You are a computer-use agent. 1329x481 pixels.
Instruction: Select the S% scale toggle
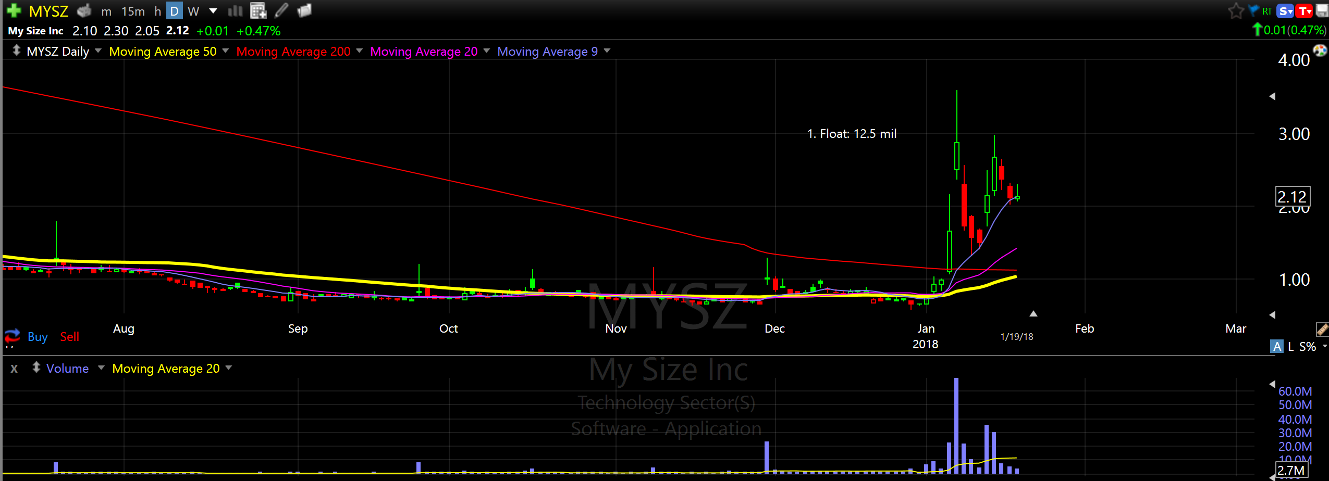click(x=1308, y=347)
